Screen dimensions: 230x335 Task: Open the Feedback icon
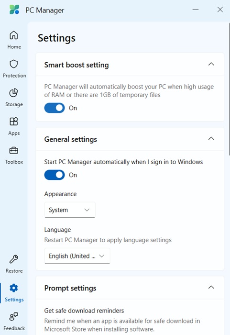point(14,317)
